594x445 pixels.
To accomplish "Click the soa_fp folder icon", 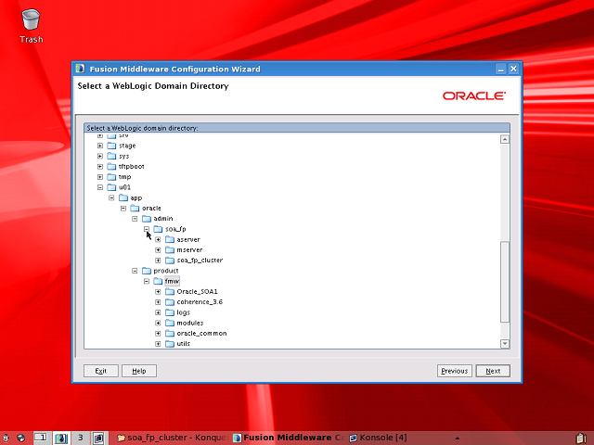I will (x=158, y=229).
